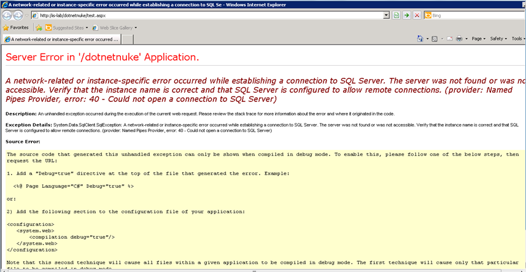Click the IE icon on the page tab
Viewport: 526px width, 272px height.
tap(7, 39)
